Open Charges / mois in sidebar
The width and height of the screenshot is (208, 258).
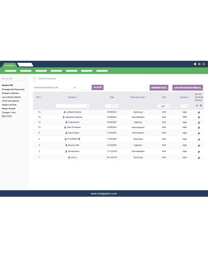9,112
